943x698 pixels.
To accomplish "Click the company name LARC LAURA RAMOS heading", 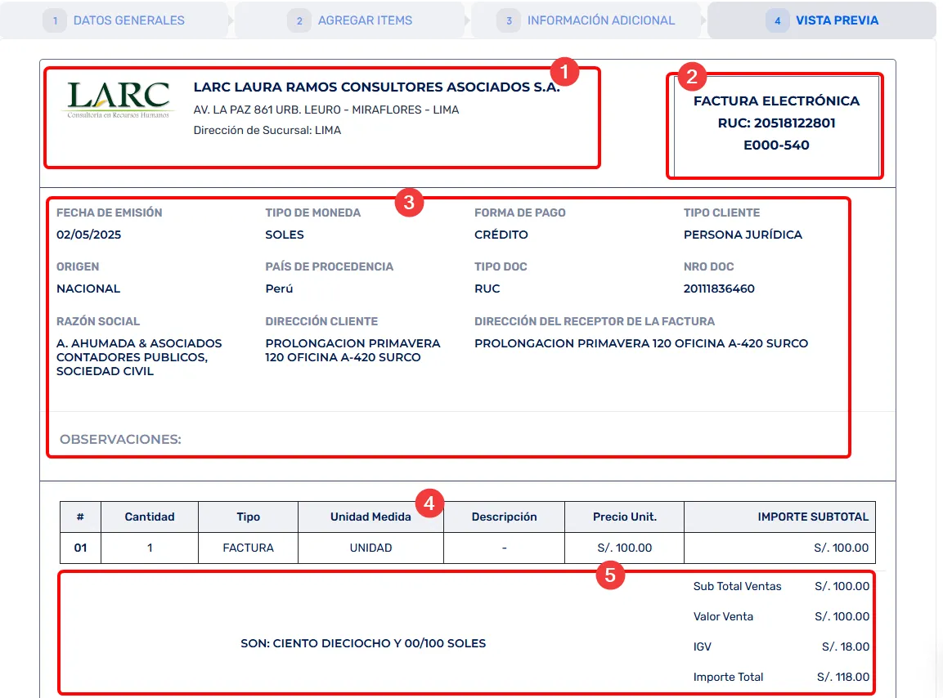I will [x=376, y=87].
